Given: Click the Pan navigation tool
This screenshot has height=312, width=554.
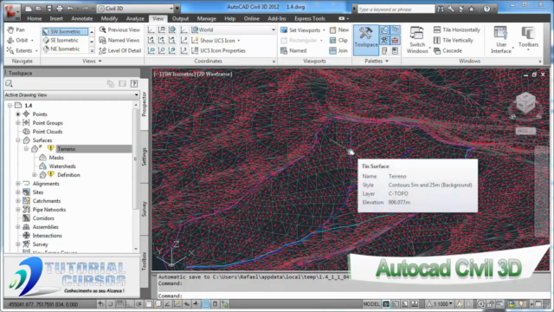Looking at the screenshot, I should click(x=16, y=30).
